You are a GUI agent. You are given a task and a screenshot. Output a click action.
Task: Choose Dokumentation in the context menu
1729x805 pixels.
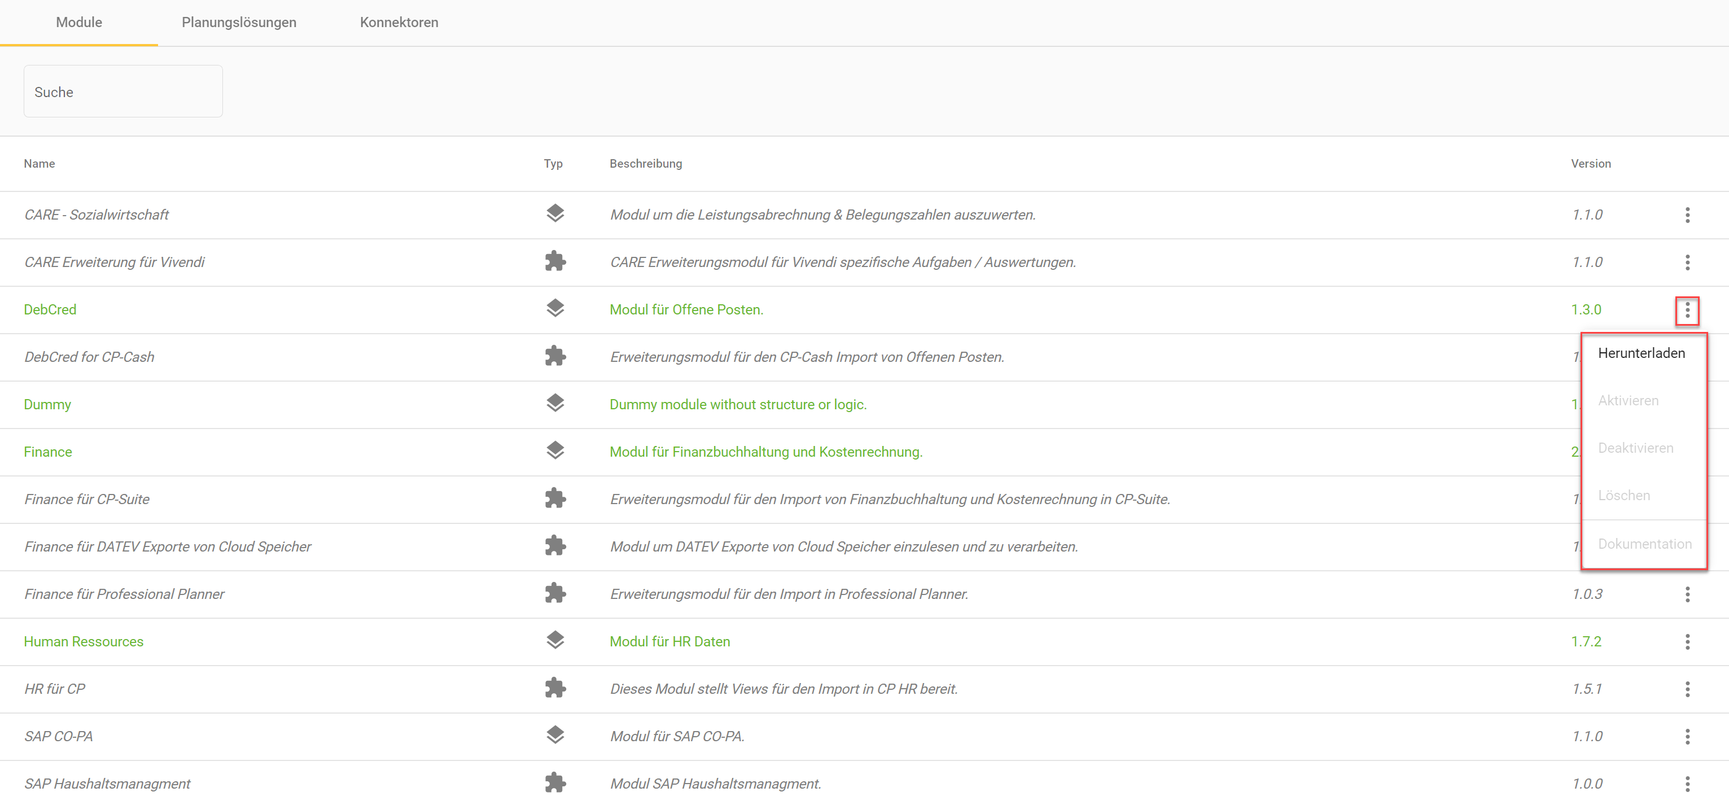point(1644,544)
